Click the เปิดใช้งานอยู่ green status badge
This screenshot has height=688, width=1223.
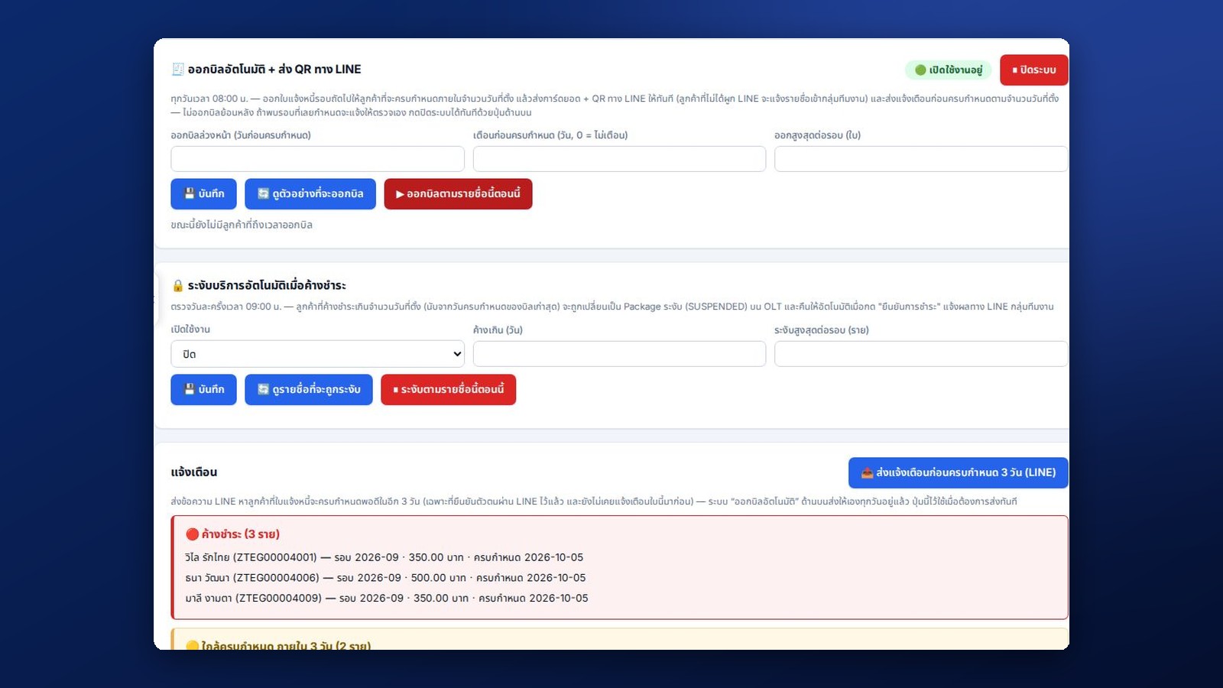949,70
